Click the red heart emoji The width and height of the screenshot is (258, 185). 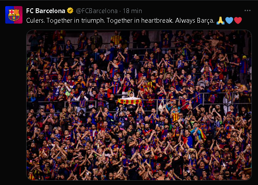click(238, 21)
